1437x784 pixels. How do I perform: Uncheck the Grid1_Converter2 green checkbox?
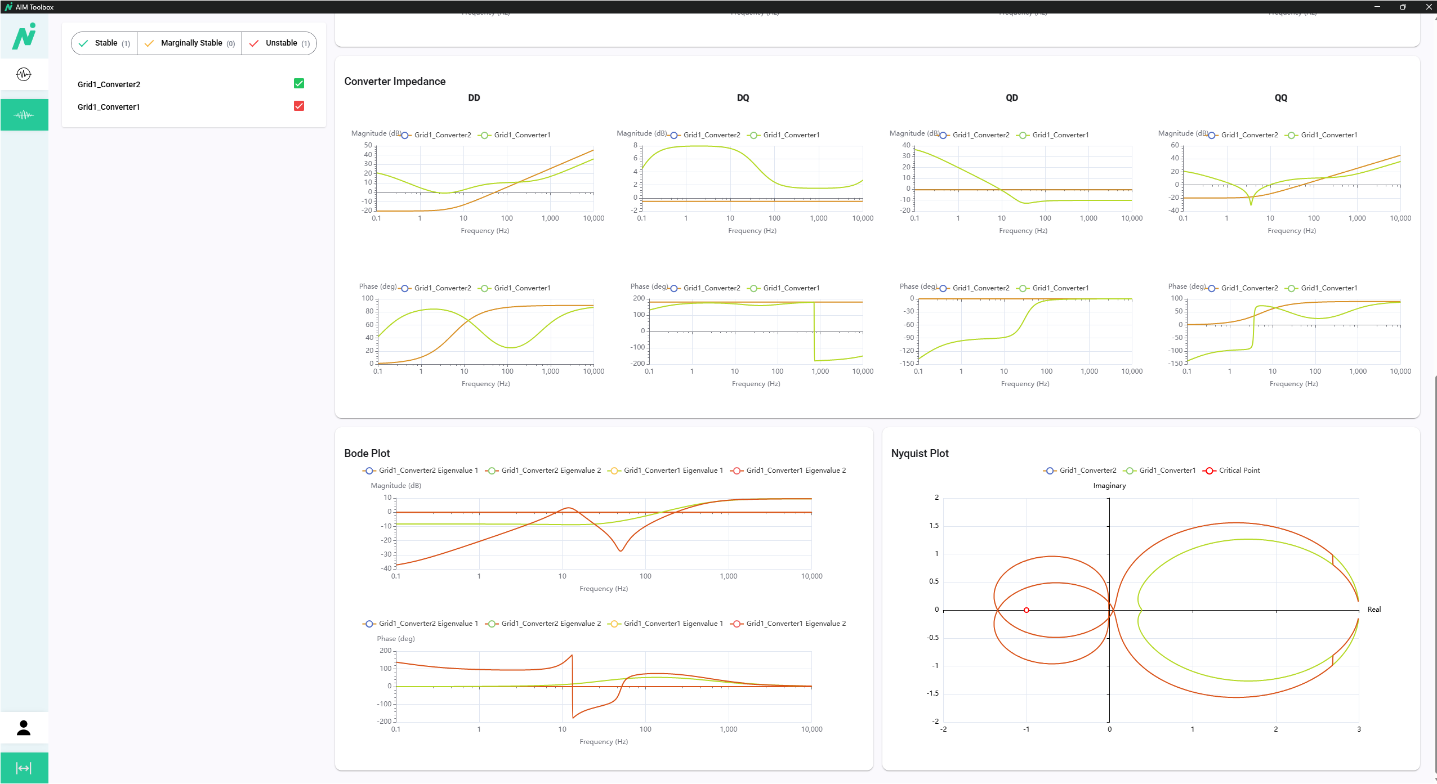[299, 84]
